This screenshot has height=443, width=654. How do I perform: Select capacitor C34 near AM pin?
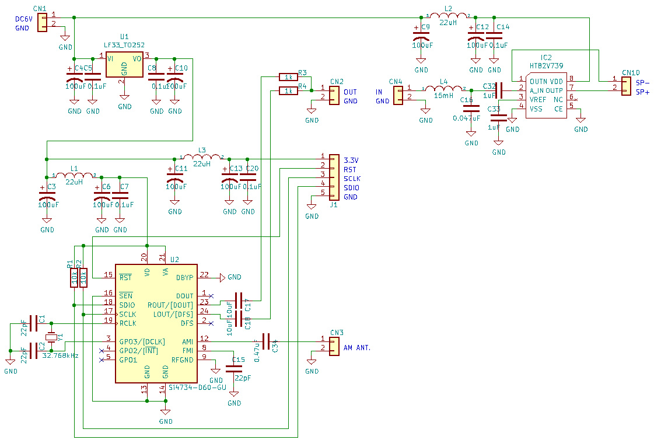coord(267,341)
